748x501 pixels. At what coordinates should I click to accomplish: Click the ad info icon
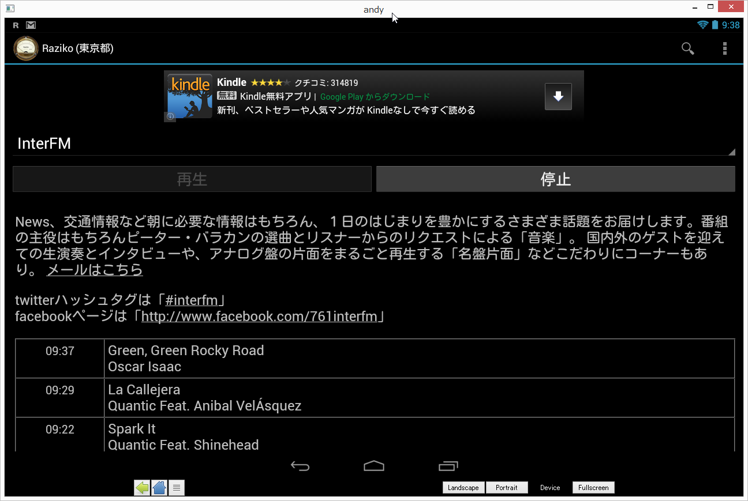pyautogui.click(x=171, y=116)
